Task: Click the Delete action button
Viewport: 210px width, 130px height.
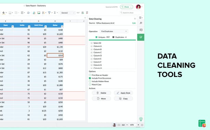Action: [x=101, y=93]
